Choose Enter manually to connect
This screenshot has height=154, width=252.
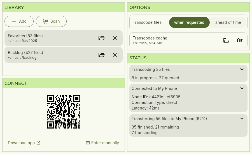[x=105, y=143]
